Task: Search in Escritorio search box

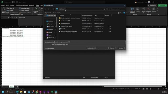Action: (x=116, y=9)
